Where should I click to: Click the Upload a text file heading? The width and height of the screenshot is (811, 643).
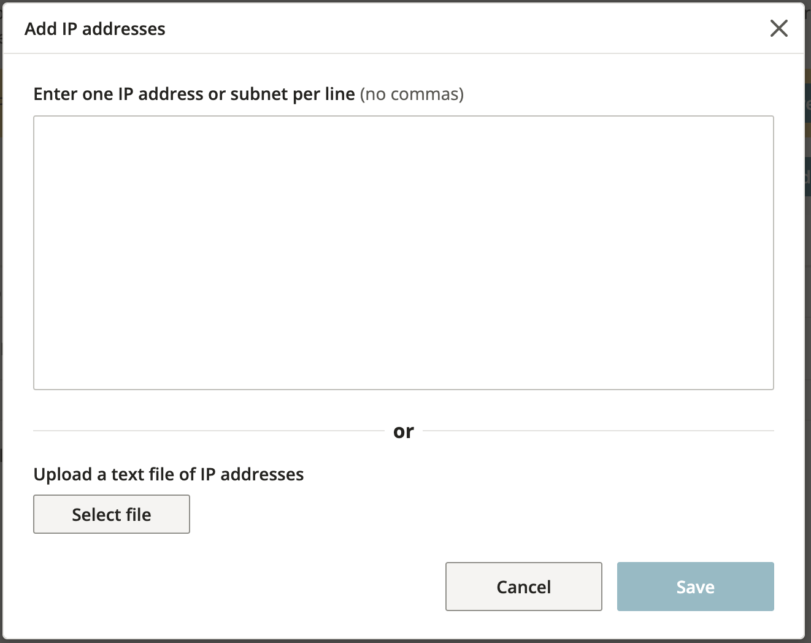click(169, 474)
